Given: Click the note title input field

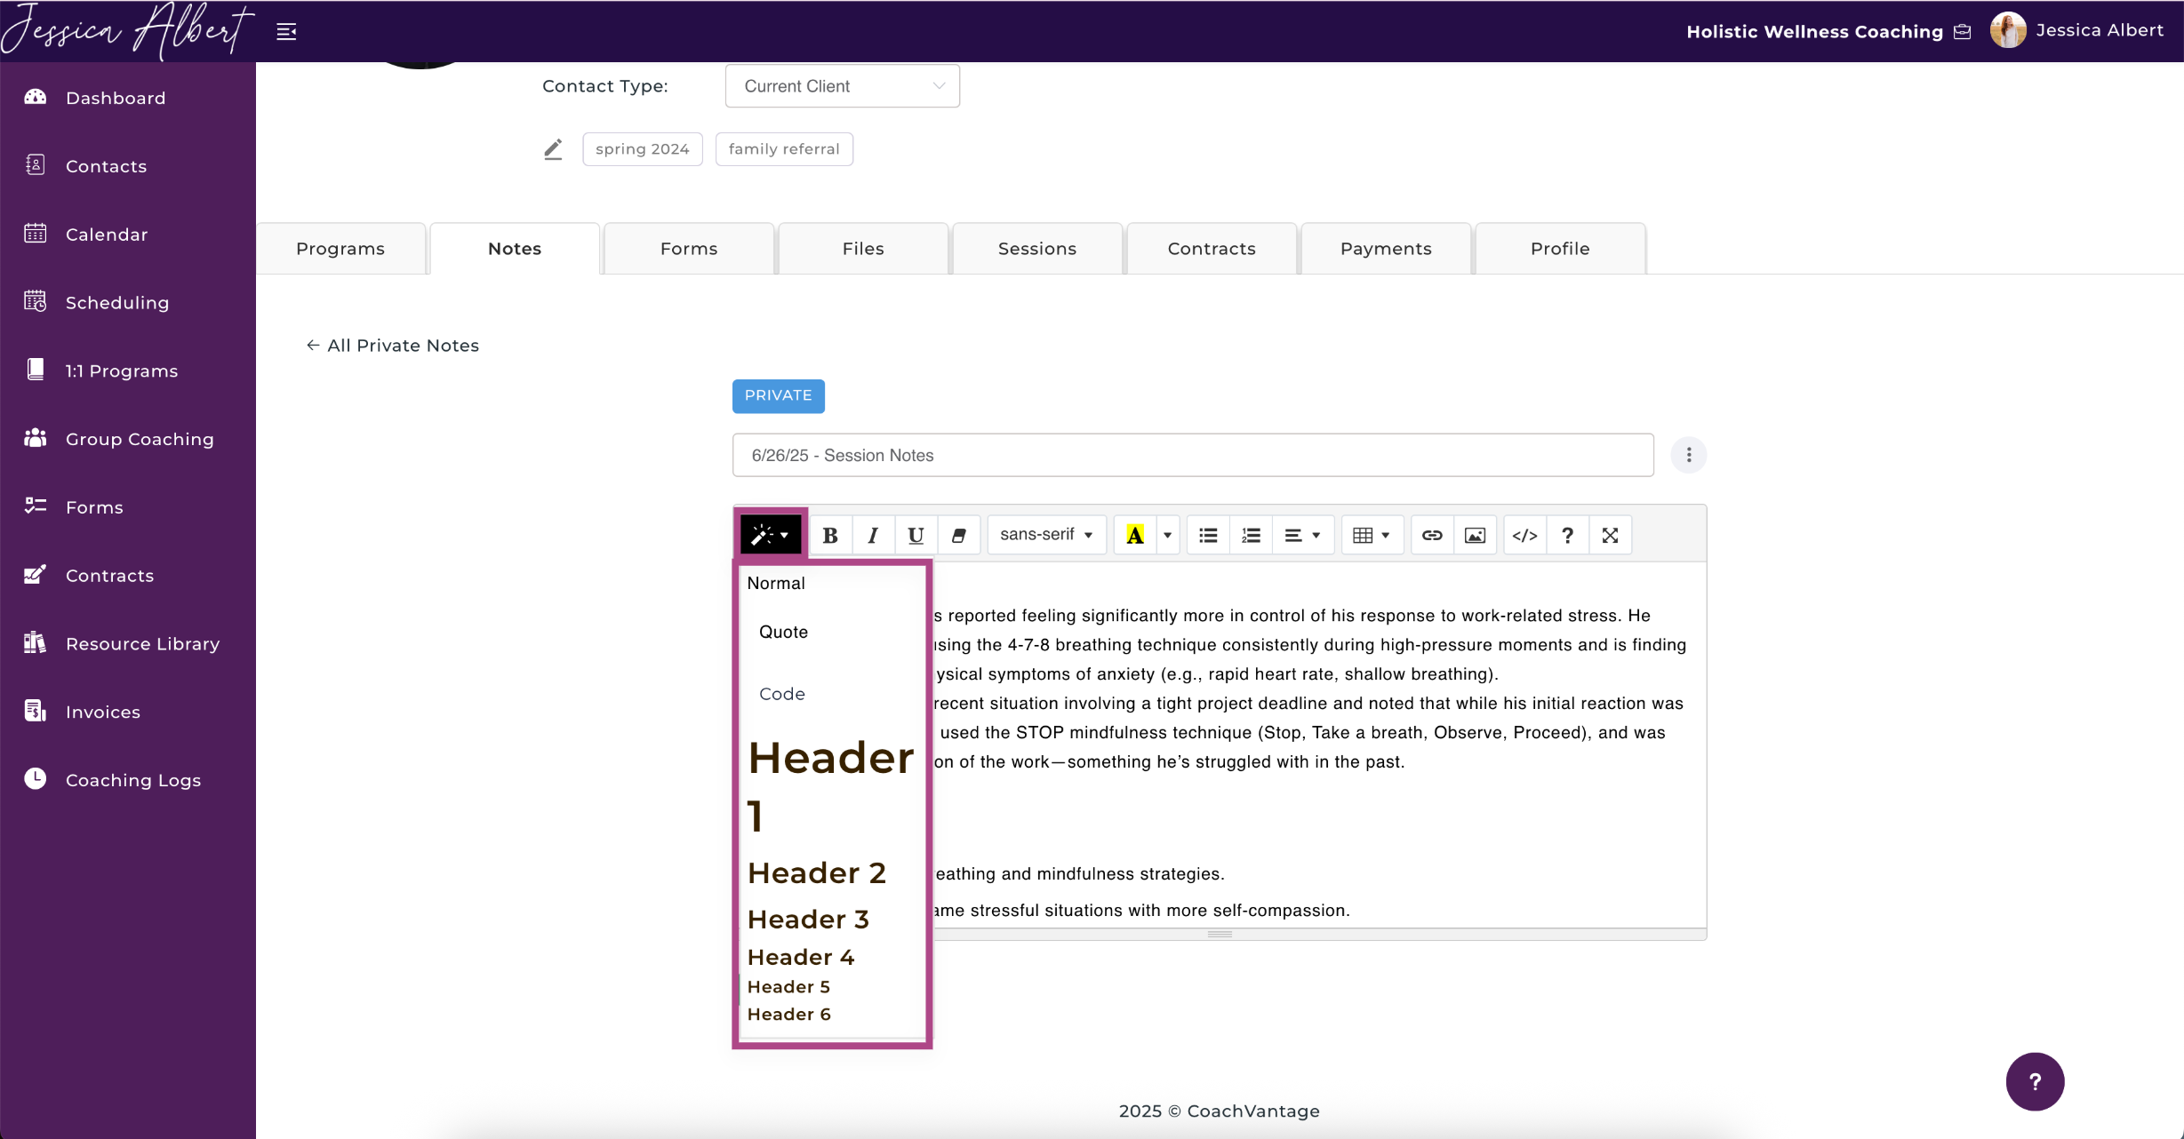Looking at the screenshot, I should 1193,455.
